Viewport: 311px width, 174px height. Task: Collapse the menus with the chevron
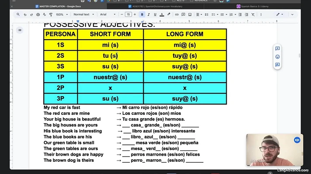(292, 14)
